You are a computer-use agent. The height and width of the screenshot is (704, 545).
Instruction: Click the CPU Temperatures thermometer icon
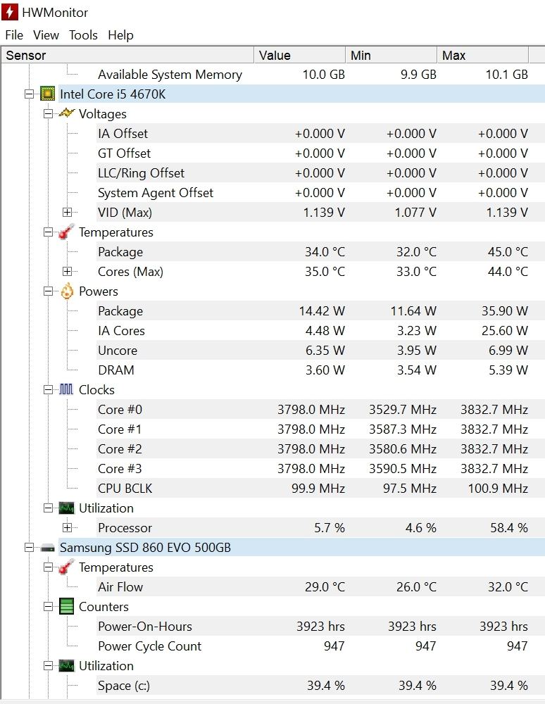66,232
